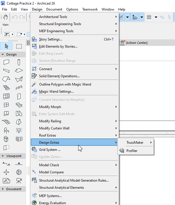Open the Architectural Tools submenu

pos(75,17)
